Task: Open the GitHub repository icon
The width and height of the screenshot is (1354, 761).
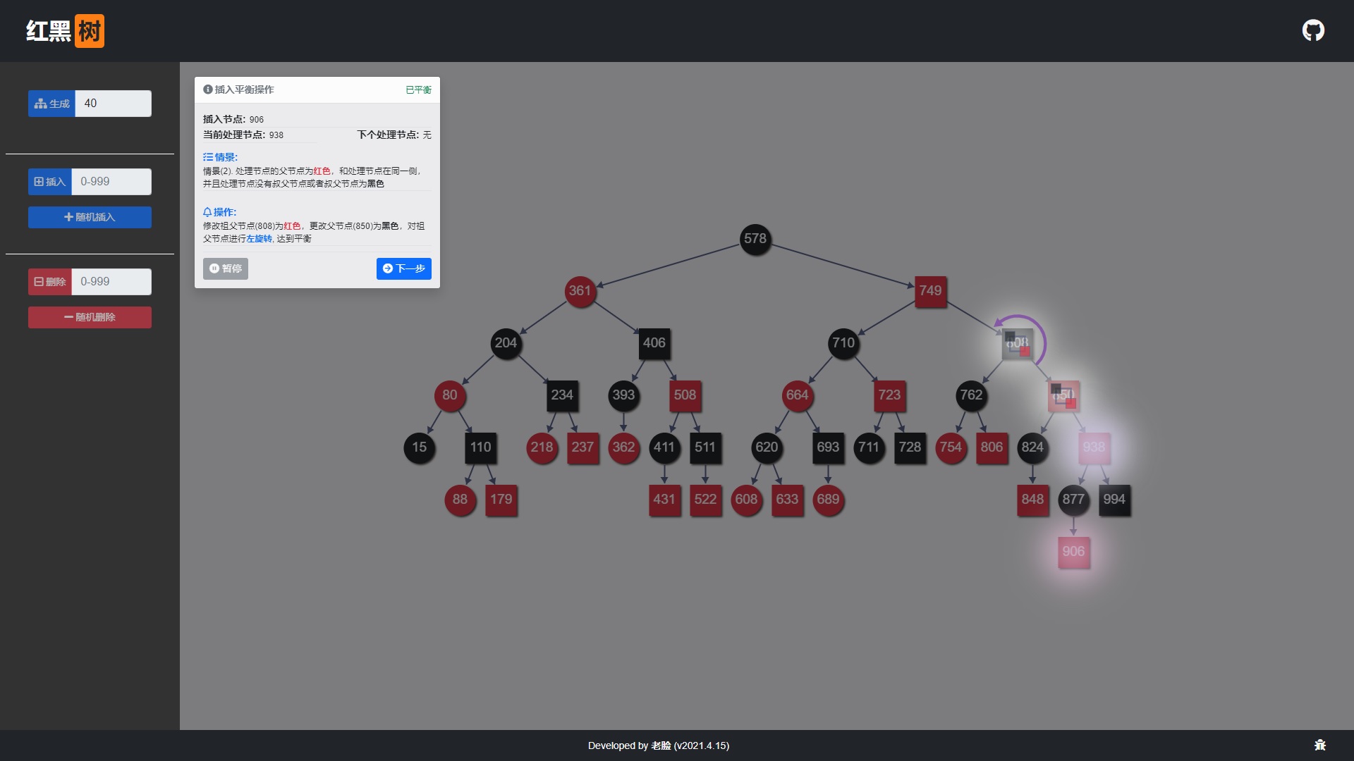Action: pos(1313,30)
